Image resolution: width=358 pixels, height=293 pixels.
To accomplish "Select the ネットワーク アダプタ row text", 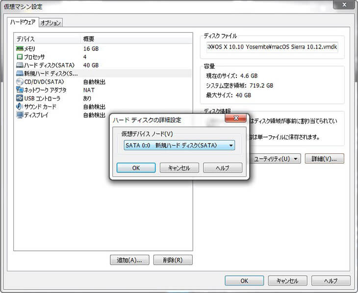I will coord(45,90).
